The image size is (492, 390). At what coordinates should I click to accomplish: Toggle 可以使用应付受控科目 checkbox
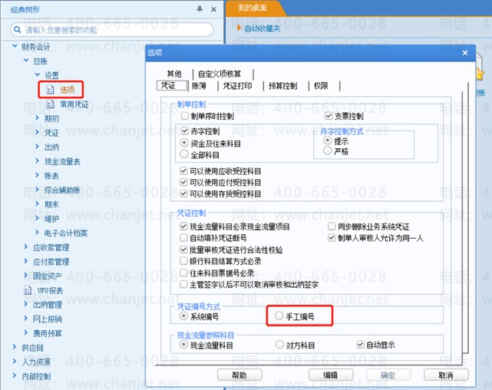(183, 182)
